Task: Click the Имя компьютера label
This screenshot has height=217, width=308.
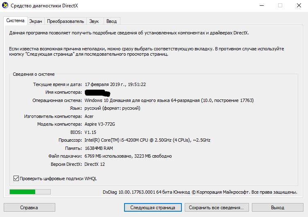Action: pyautogui.click(x=63, y=92)
